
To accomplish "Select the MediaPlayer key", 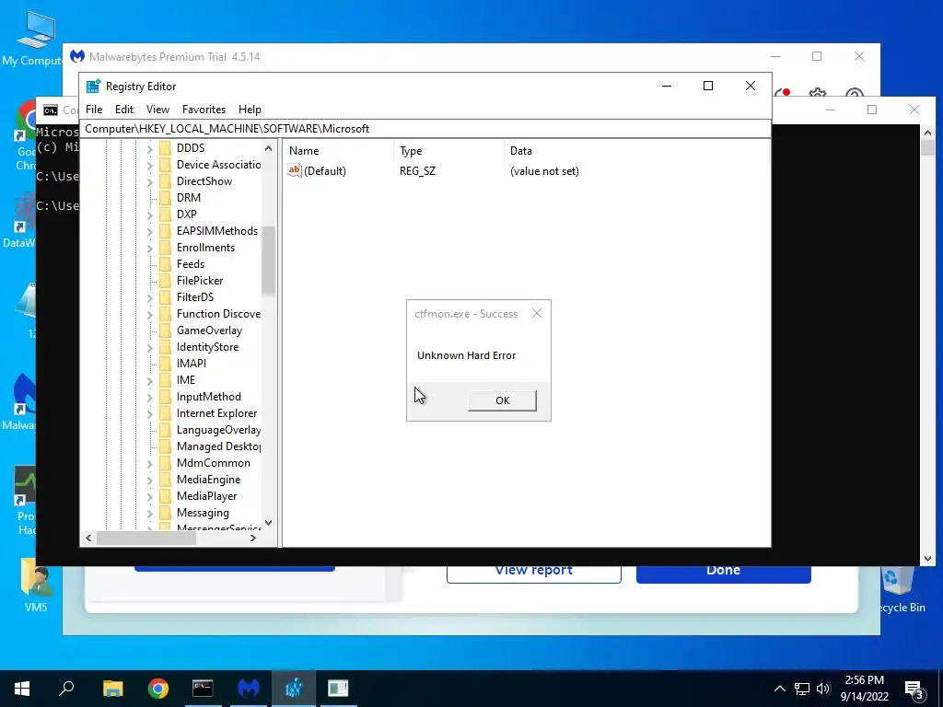I will [x=206, y=496].
